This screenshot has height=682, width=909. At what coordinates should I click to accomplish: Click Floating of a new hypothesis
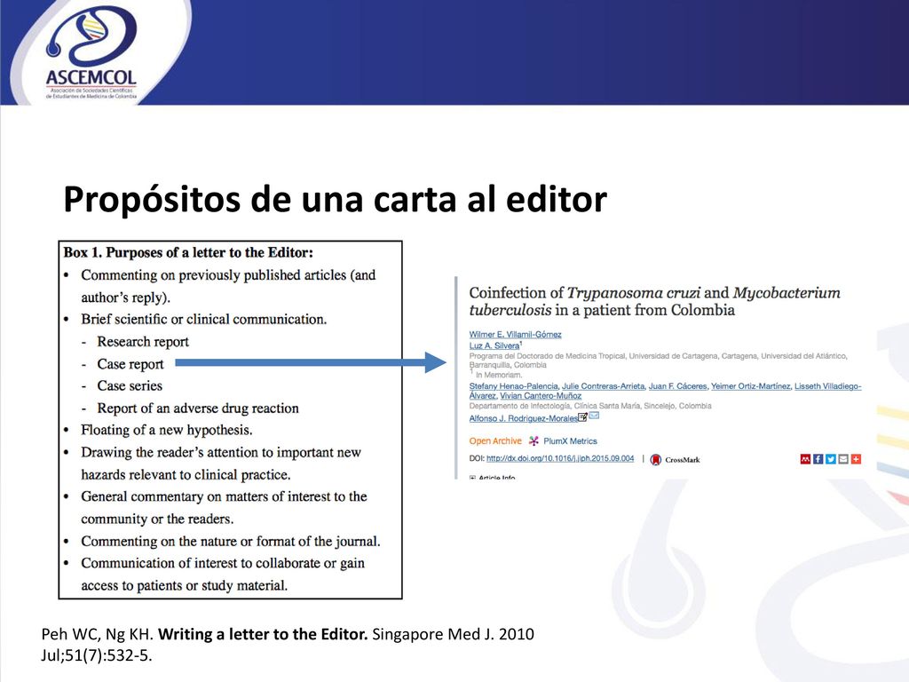pos(167,431)
